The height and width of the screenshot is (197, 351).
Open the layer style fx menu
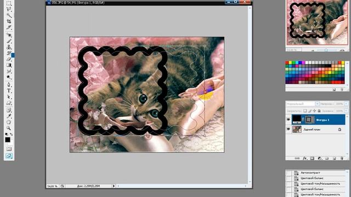(305, 158)
